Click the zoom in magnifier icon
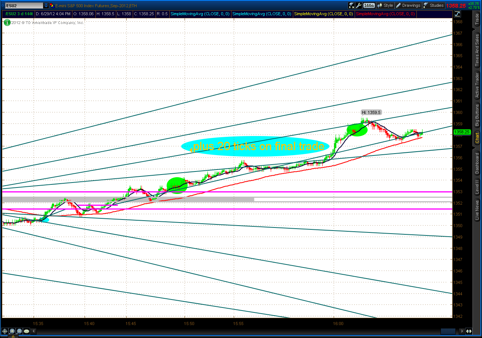The image size is (482, 338). point(12,331)
